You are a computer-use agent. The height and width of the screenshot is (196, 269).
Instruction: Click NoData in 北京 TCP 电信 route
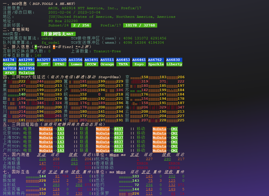coord(46,129)
